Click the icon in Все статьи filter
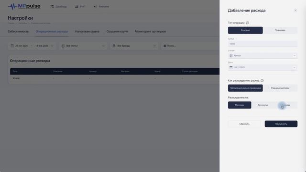Viewport: 306px width, 172px height. [63, 46]
